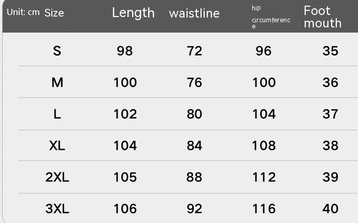This screenshot has height=223, width=358.
Task: Select the 2XL size row label
Action: pyautogui.click(x=57, y=177)
